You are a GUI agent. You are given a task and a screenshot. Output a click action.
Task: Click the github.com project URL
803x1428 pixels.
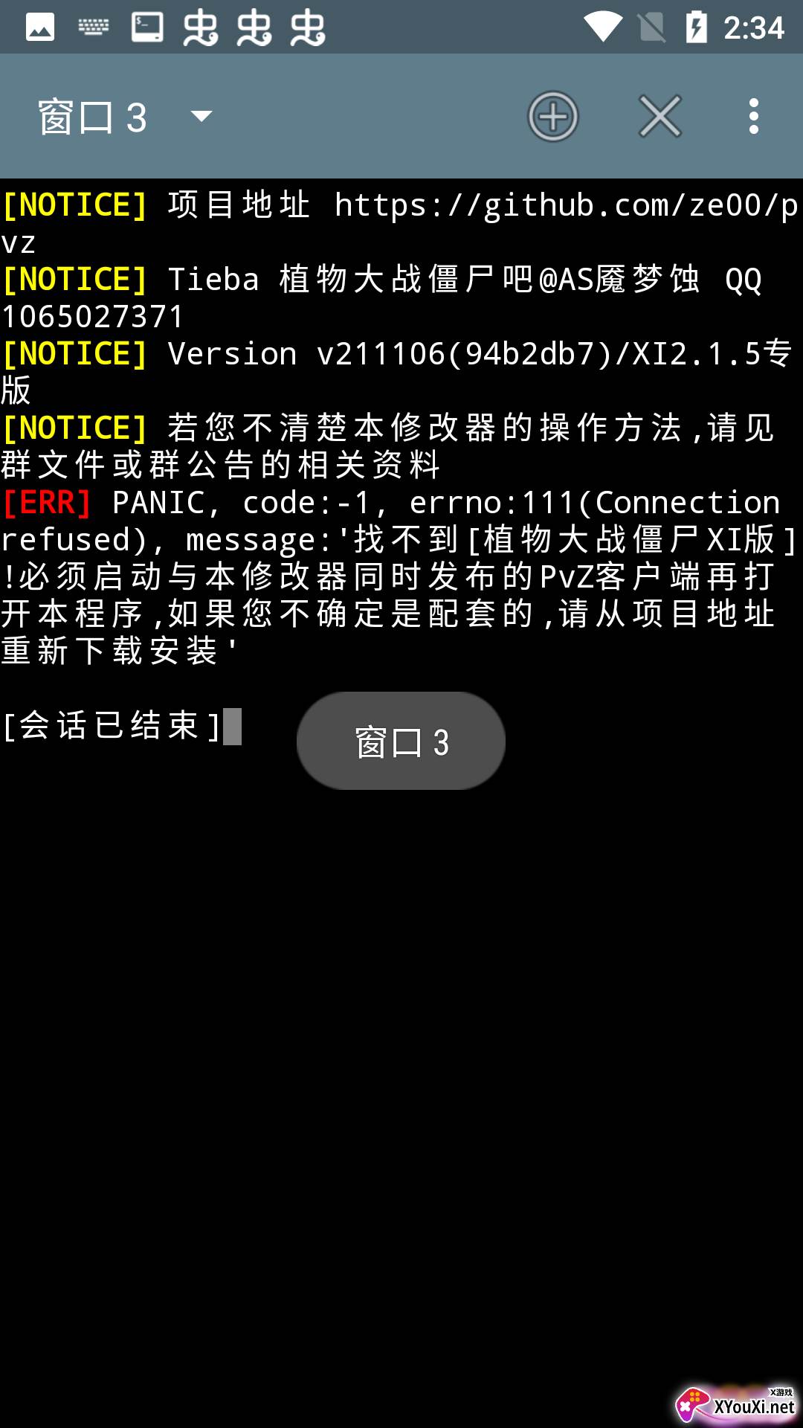566,206
